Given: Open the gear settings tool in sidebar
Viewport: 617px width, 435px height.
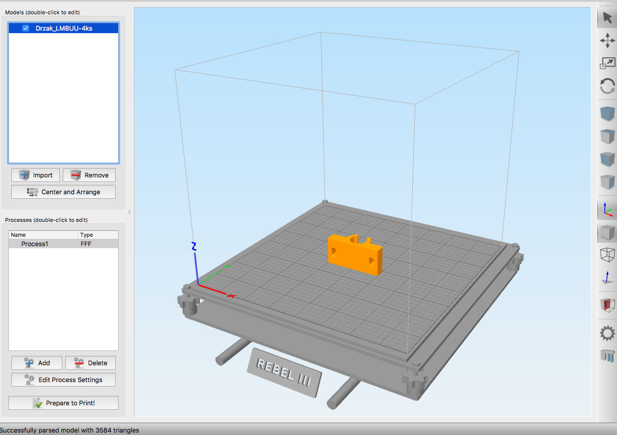Looking at the screenshot, I should [607, 333].
